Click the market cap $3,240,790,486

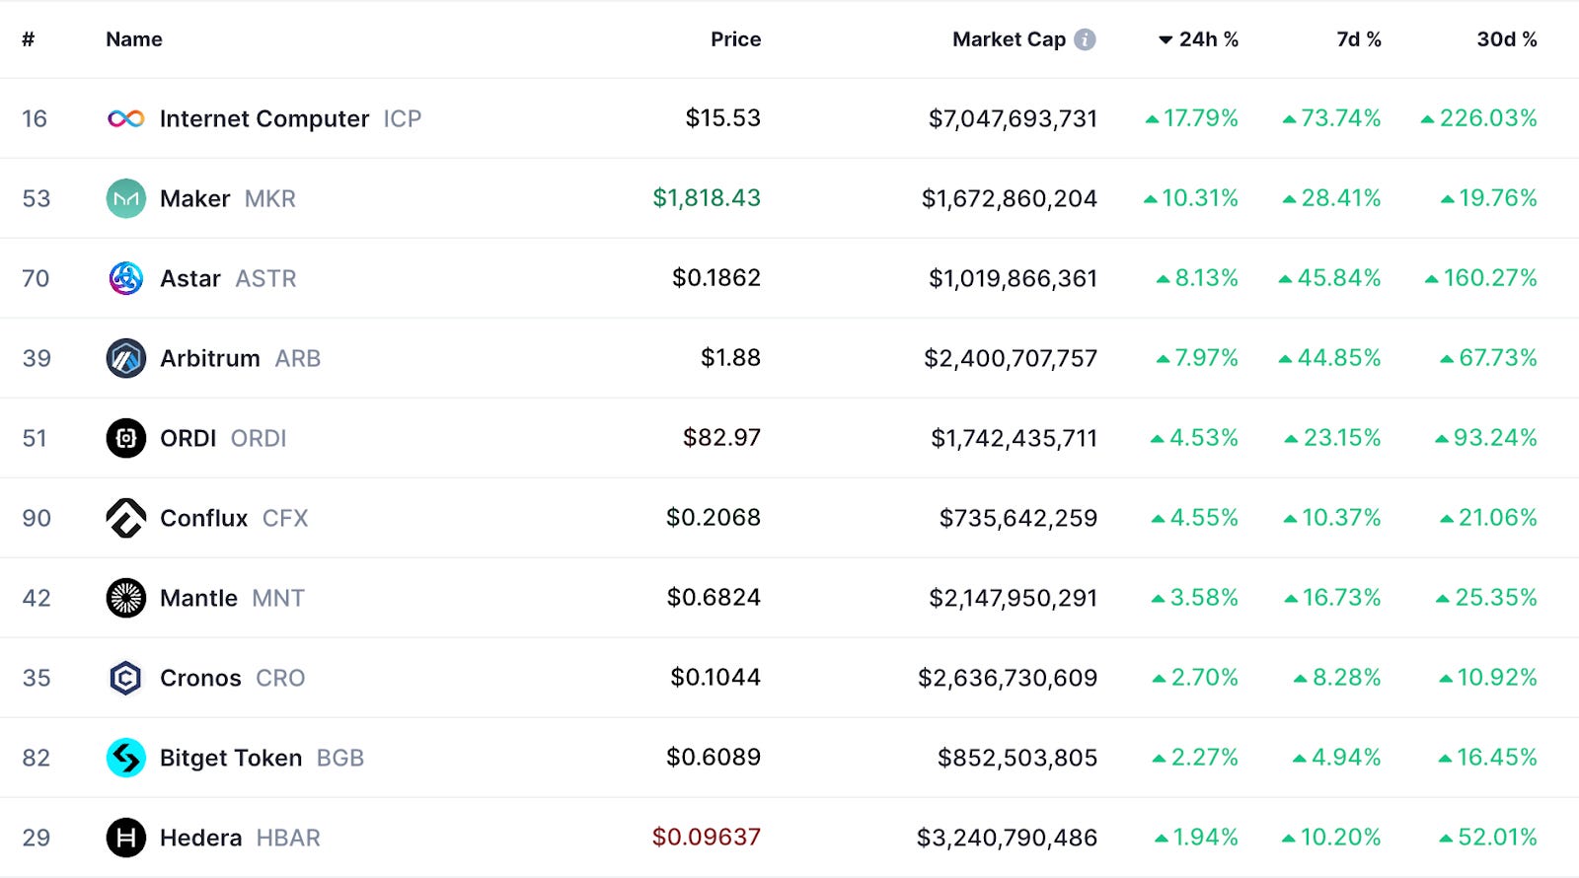tap(1007, 838)
